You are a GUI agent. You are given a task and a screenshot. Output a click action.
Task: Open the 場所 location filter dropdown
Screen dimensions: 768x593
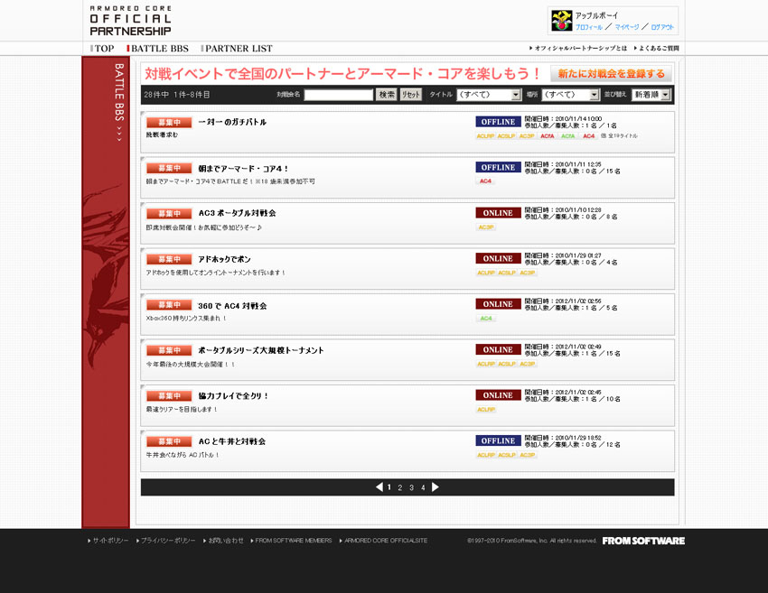571,95
